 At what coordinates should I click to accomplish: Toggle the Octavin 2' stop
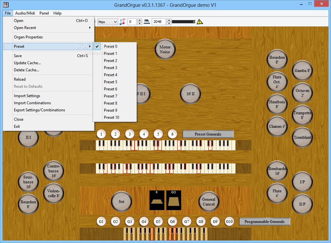coord(302,93)
